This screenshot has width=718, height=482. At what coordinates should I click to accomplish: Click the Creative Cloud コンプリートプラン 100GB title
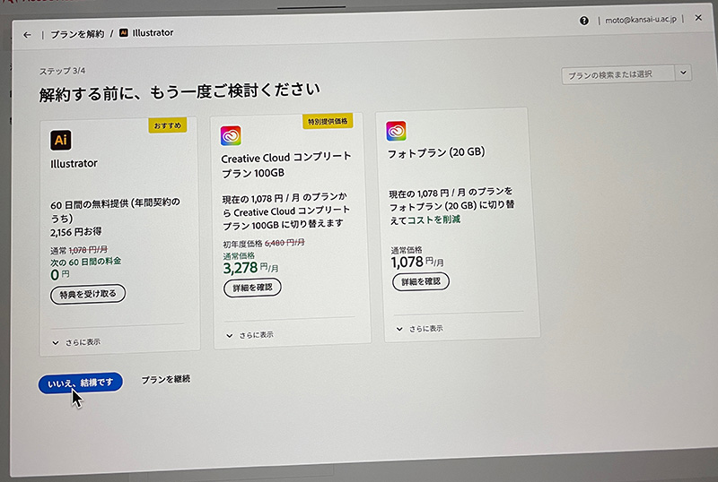tap(286, 165)
